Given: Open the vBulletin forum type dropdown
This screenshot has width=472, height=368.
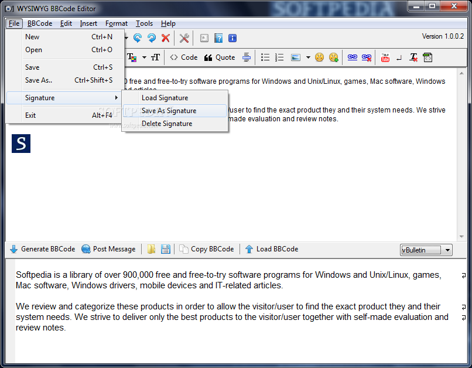Looking at the screenshot, I should click(x=426, y=250).
